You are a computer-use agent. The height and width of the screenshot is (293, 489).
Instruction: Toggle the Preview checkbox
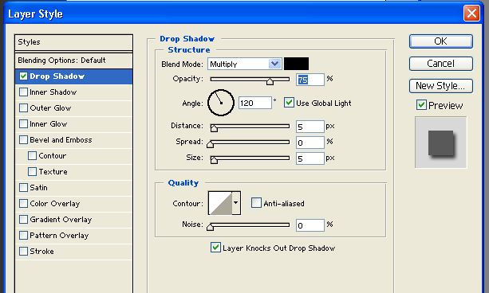(421, 104)
